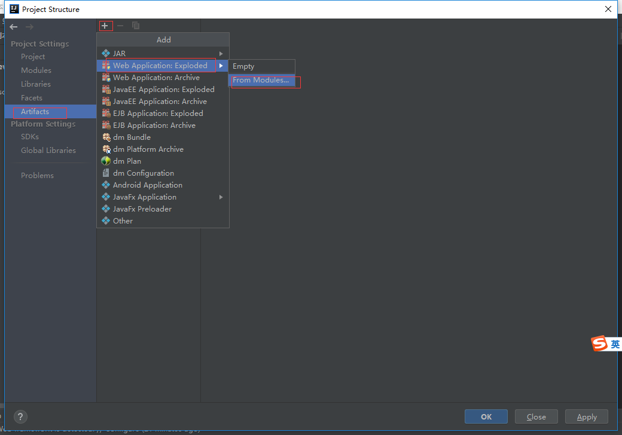
Task: Click the dm Platform Archive icon
Action: pyautogui.click(x=106, y=149)
